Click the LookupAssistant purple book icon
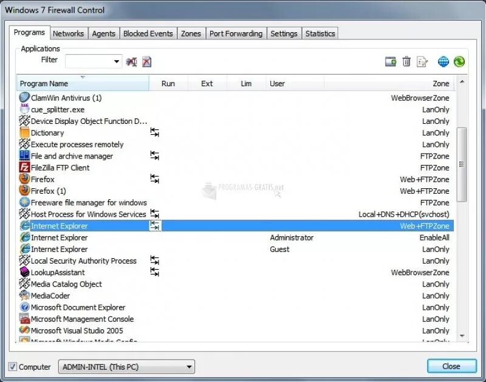 pyautogui.click(x=24, y=272)
